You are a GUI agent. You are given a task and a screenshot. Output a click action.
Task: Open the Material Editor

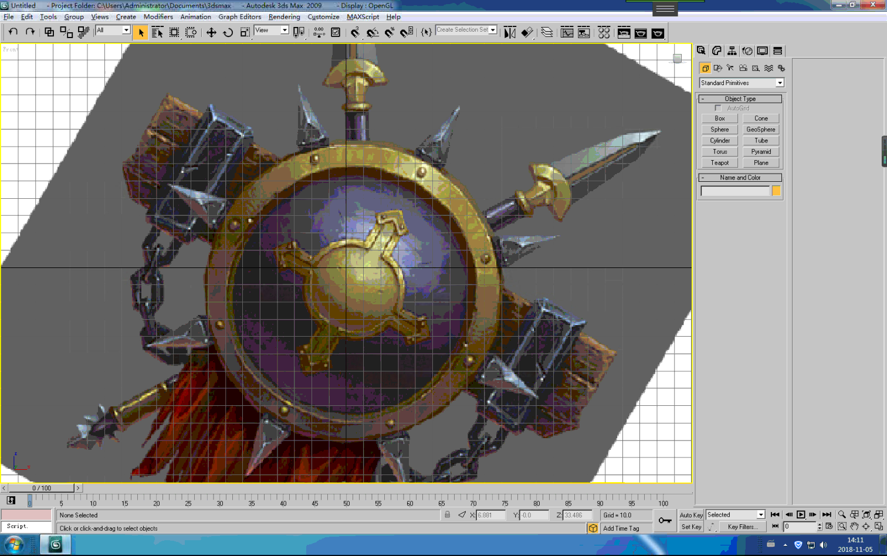[x=604, y=32]
